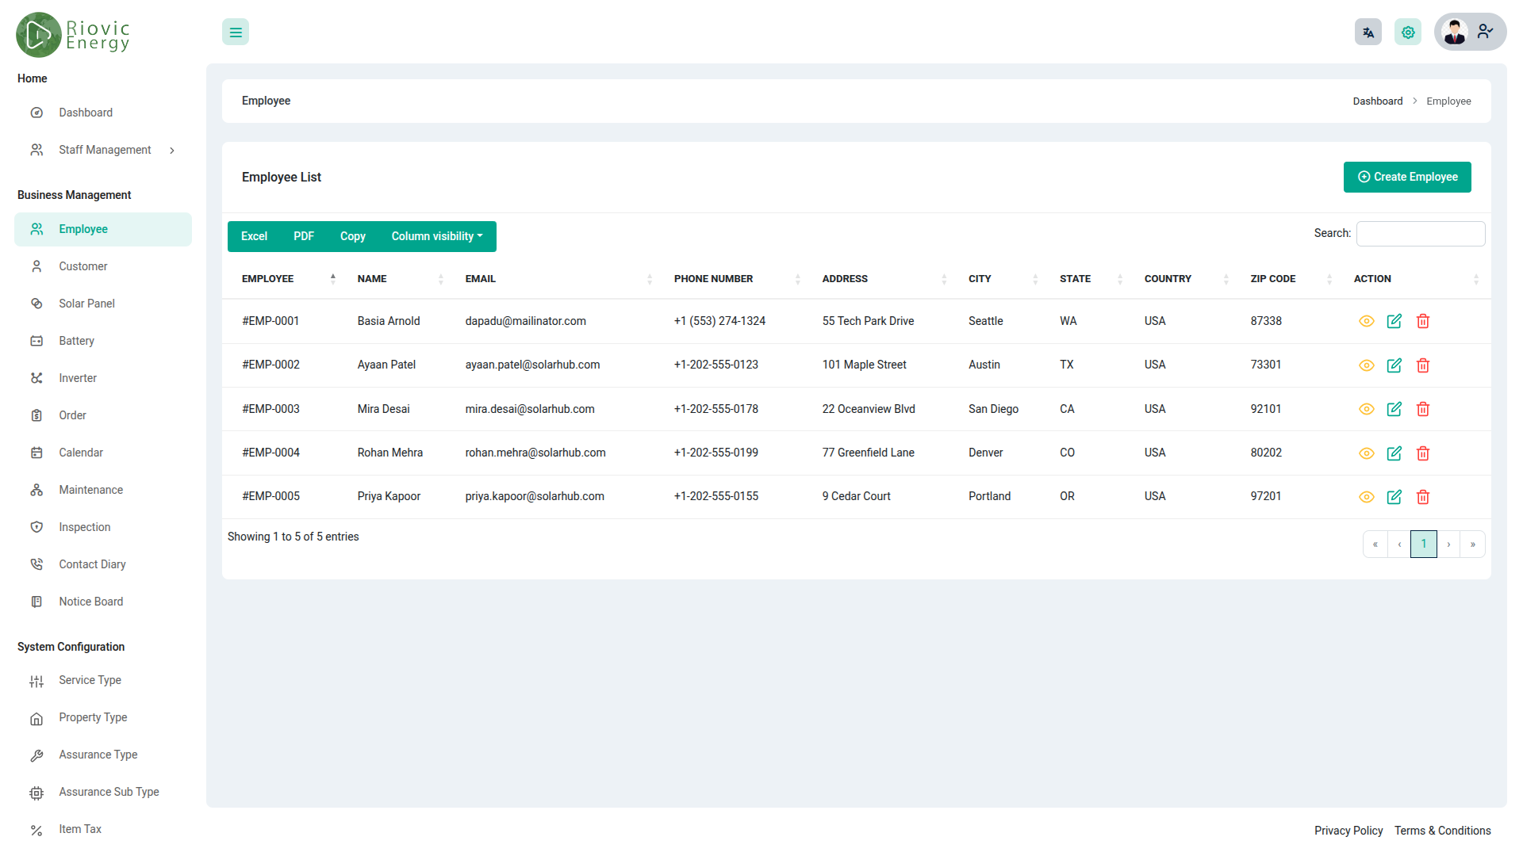
Task: Focus the employee Search input field
Action: pos(1421,234)
